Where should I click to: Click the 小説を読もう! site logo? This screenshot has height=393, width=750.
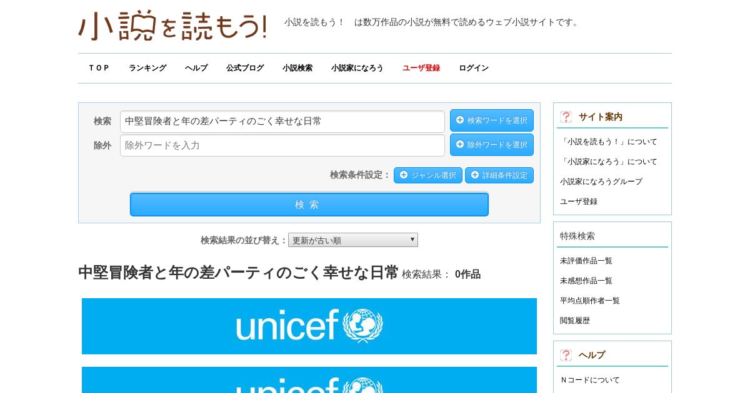(x=172, y=26)
